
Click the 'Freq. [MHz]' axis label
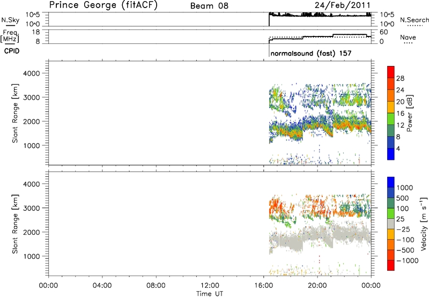[x=10, y=36]
